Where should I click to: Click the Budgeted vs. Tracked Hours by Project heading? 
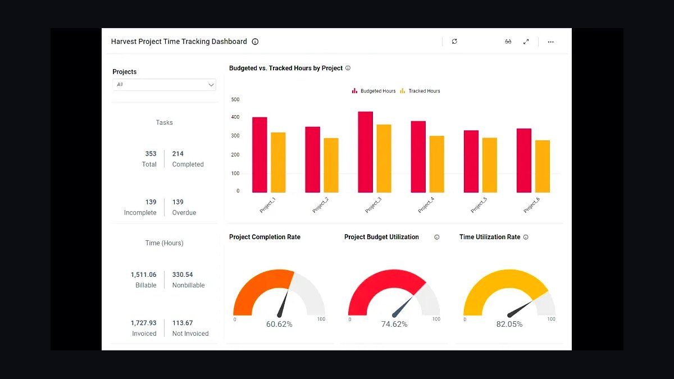pos(286,68)
